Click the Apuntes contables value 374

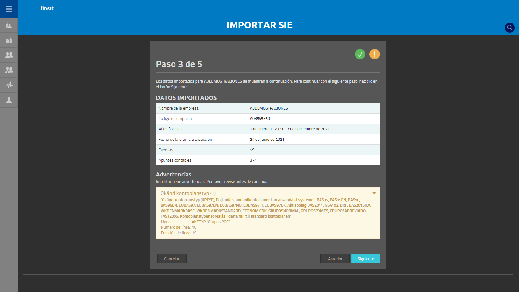tap(253, 160)
